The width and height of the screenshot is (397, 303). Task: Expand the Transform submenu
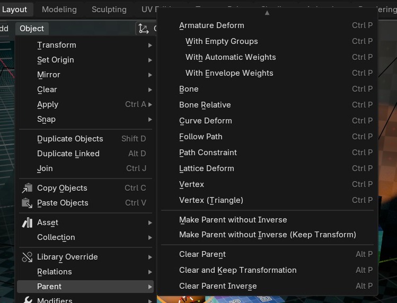coord(85,45)
